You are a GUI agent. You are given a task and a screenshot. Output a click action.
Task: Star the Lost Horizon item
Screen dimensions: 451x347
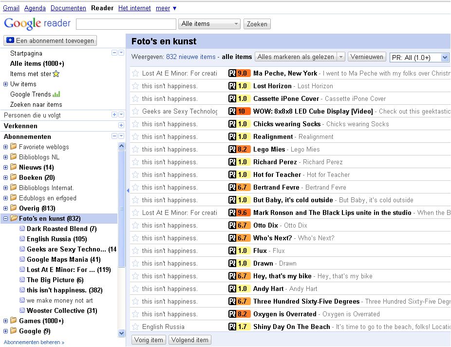135,86
